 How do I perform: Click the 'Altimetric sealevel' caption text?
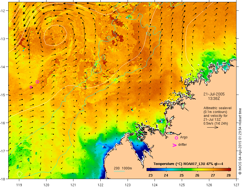217,108
